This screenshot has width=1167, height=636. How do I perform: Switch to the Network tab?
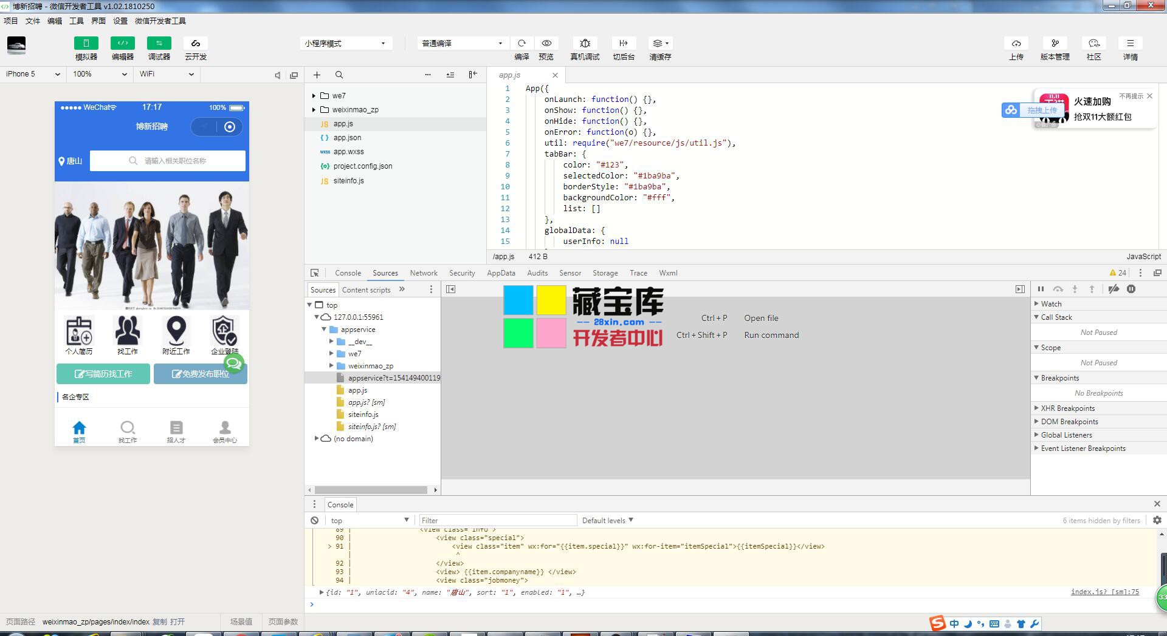[424, 273]
